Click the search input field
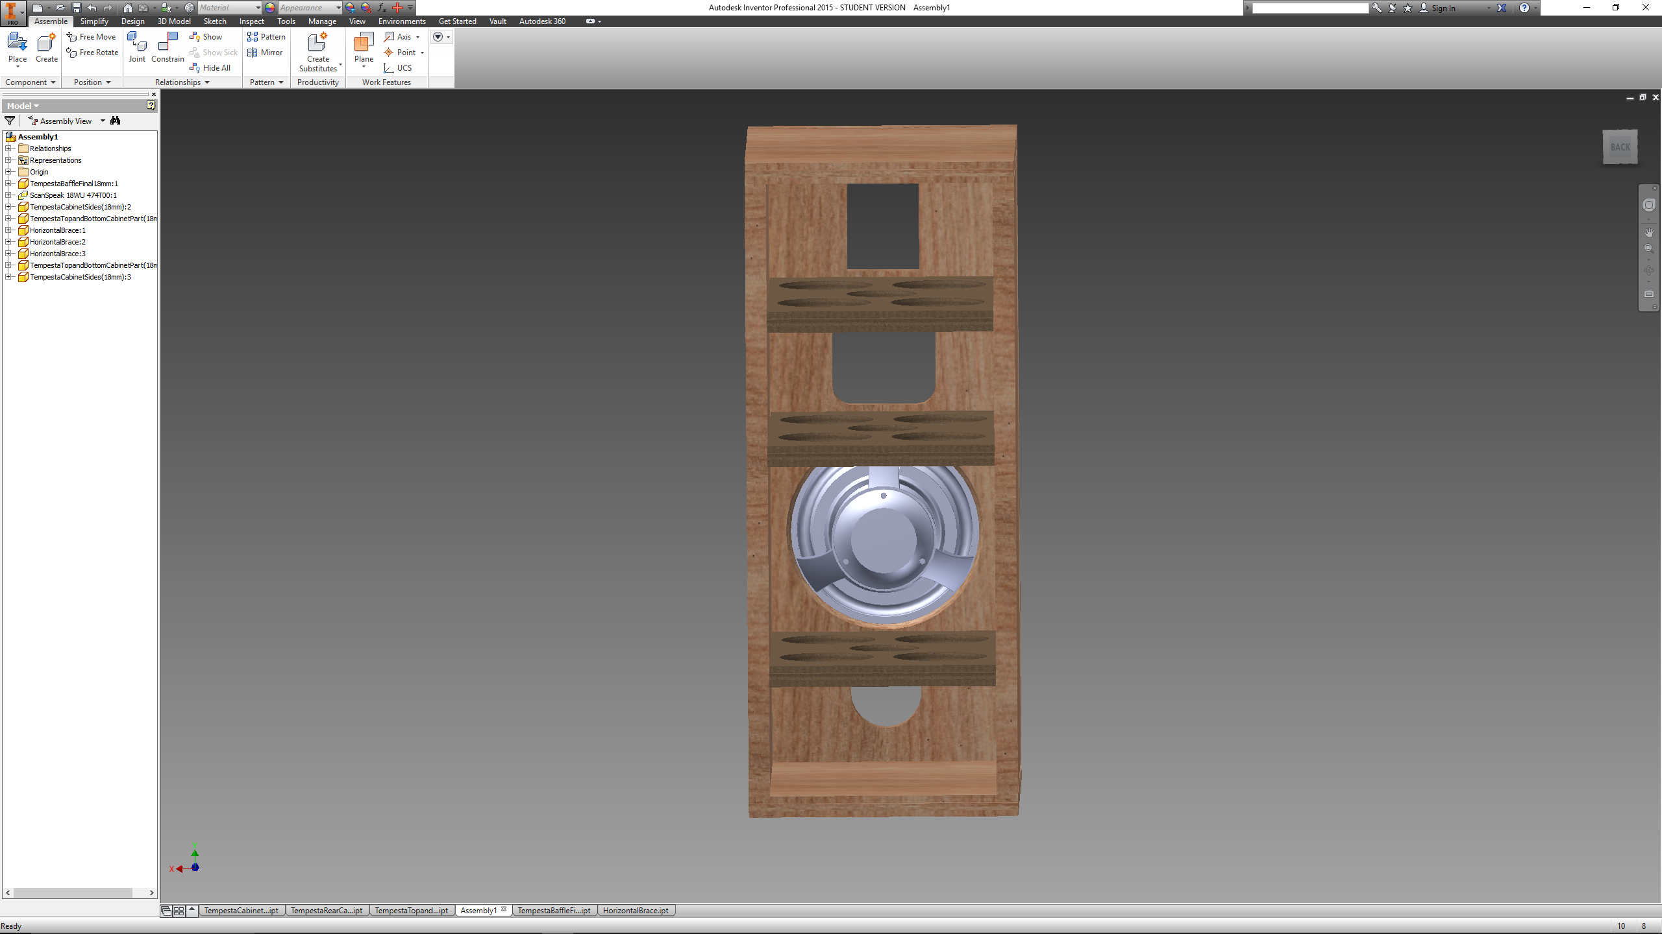This screenshot has height=934, width=1662. (1310, 8)
